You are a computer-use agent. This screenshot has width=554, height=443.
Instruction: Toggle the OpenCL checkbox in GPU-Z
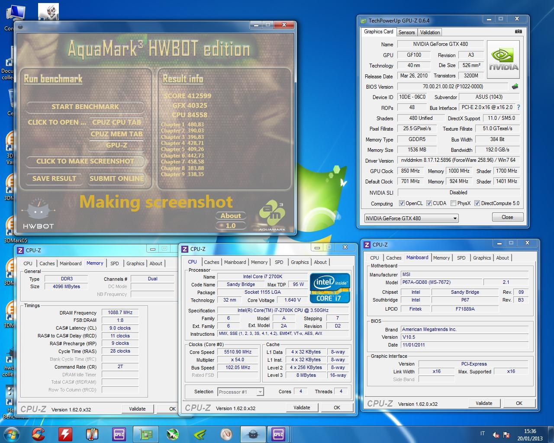(402, 203)
